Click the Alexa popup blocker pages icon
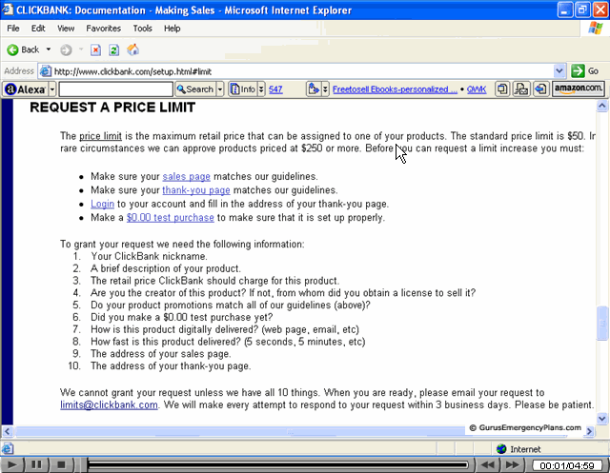The width and height of the screenshot is (610, 473). [502, 89]
